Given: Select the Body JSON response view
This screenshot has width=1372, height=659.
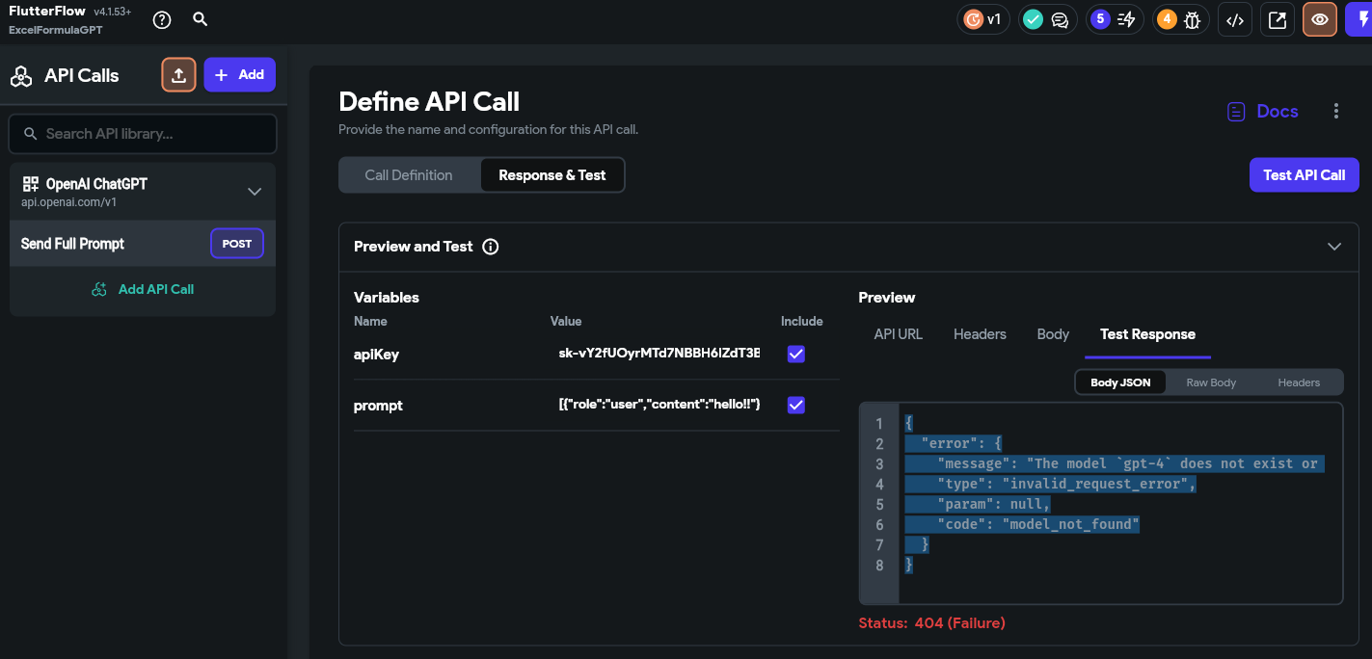Looking at the screenshot, I should click(1120, 382).
